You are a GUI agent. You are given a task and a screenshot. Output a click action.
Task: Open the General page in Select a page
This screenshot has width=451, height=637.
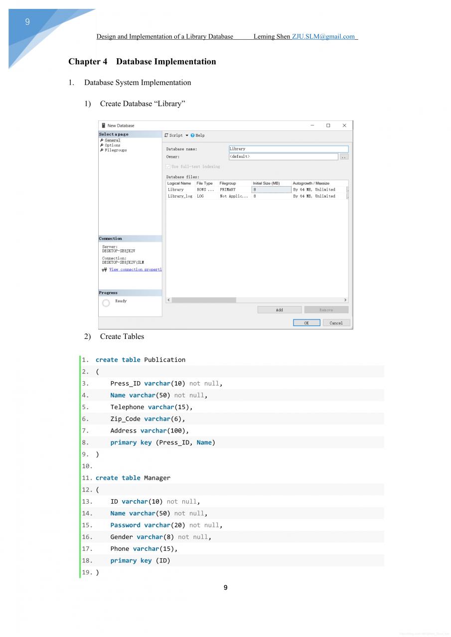coord(112,140)
